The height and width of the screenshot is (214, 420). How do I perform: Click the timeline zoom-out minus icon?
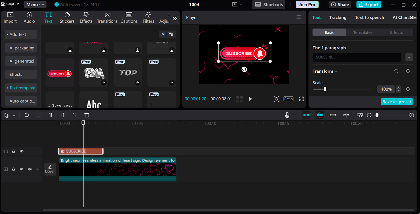(x=369, y=115)
